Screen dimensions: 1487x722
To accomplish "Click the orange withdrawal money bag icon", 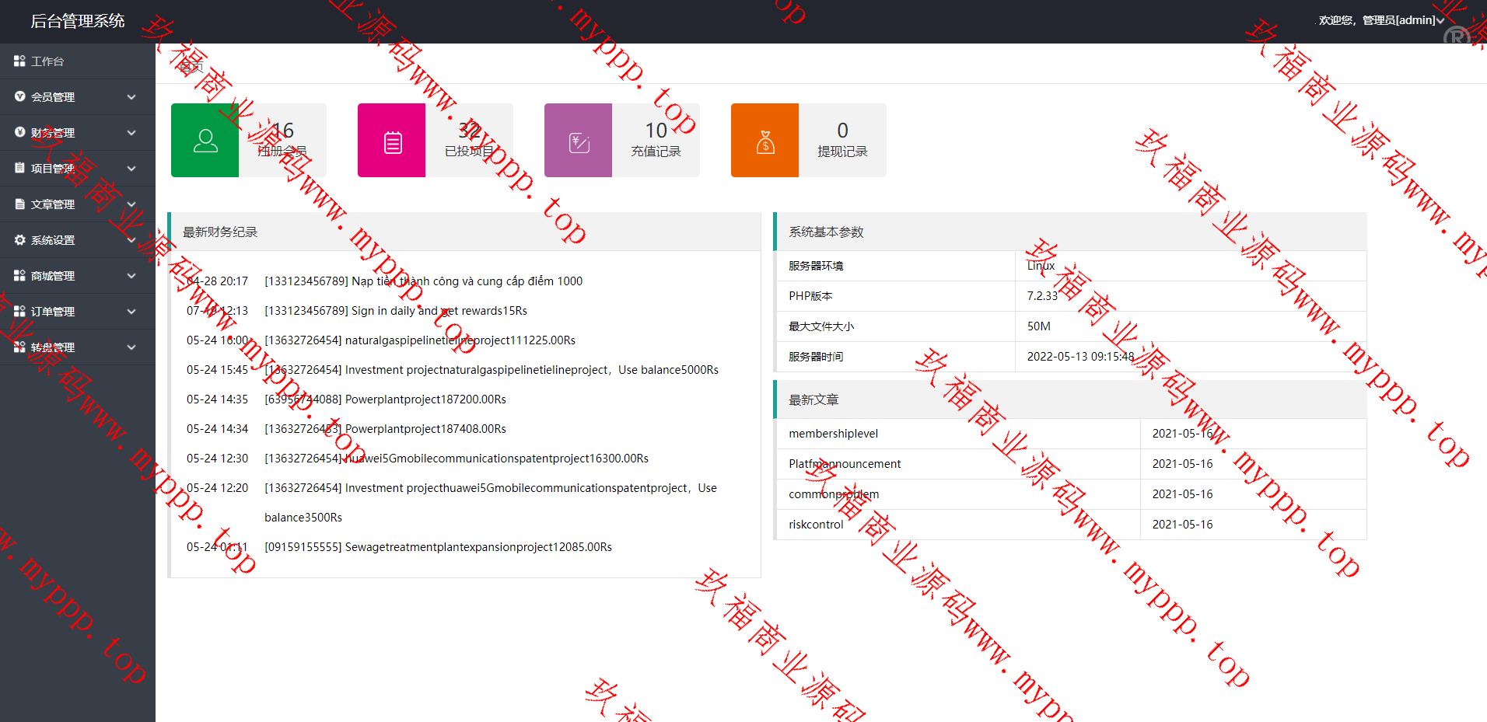I will point(764,142).
